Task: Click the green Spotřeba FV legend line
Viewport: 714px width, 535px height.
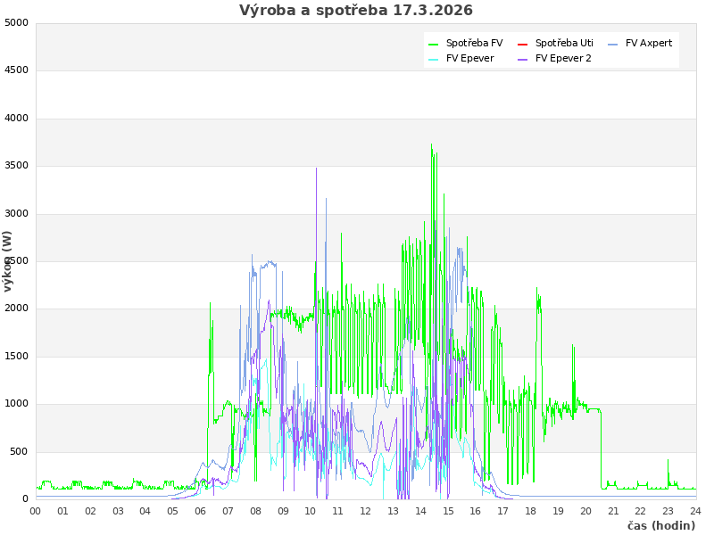Action: click(x=434, y=44)
